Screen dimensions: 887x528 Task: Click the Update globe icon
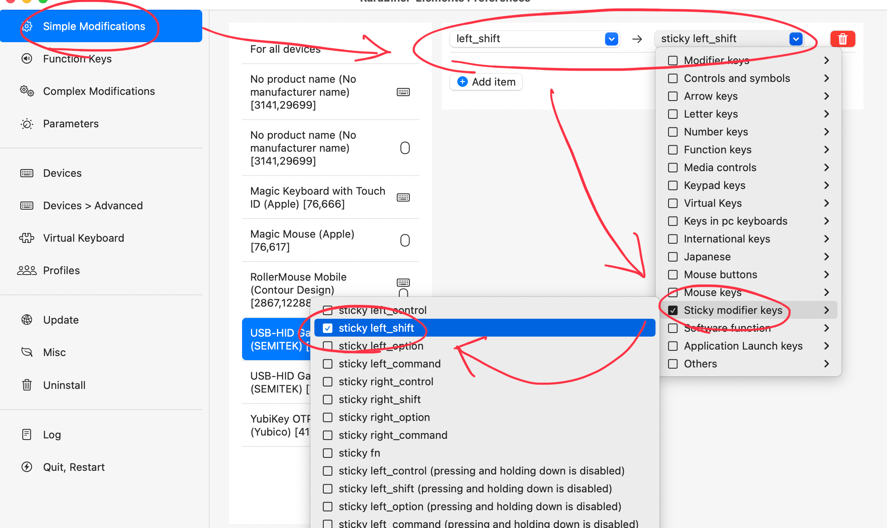pos(27,320)
